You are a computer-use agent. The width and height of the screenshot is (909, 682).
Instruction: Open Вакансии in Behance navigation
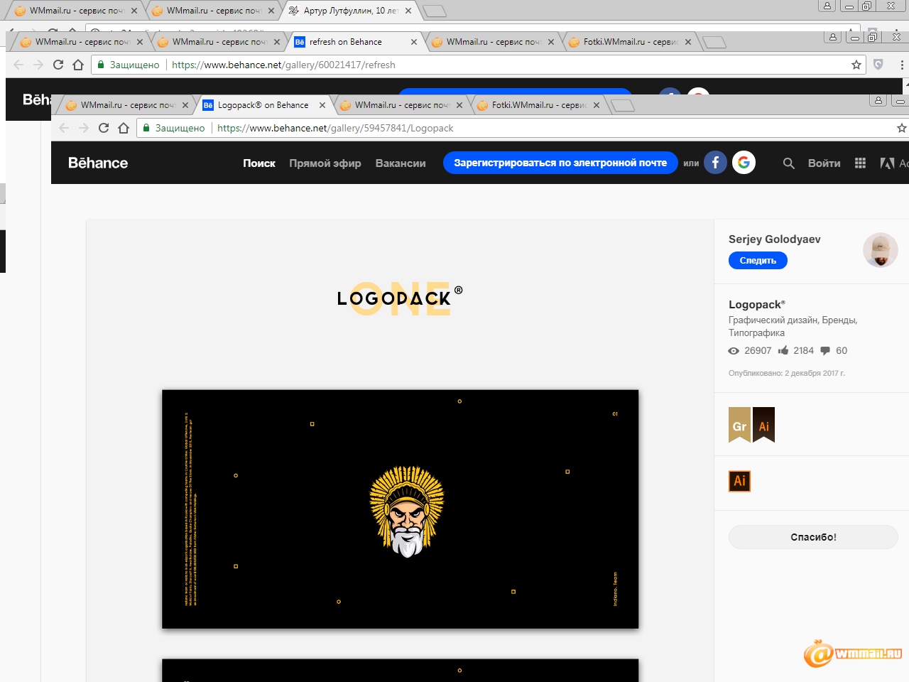click(x=401, y=163)
